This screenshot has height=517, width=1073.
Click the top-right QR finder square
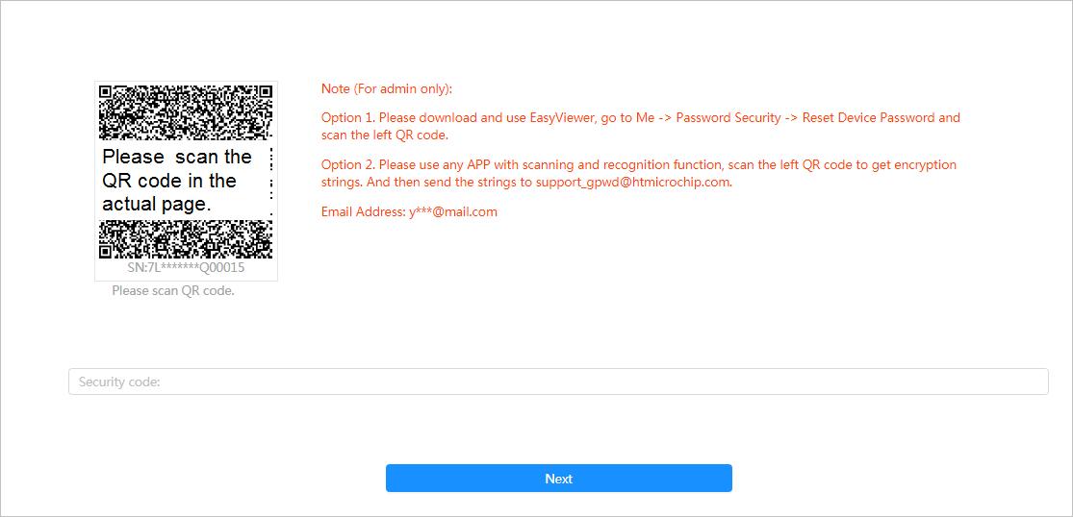[x=264, y=94]
